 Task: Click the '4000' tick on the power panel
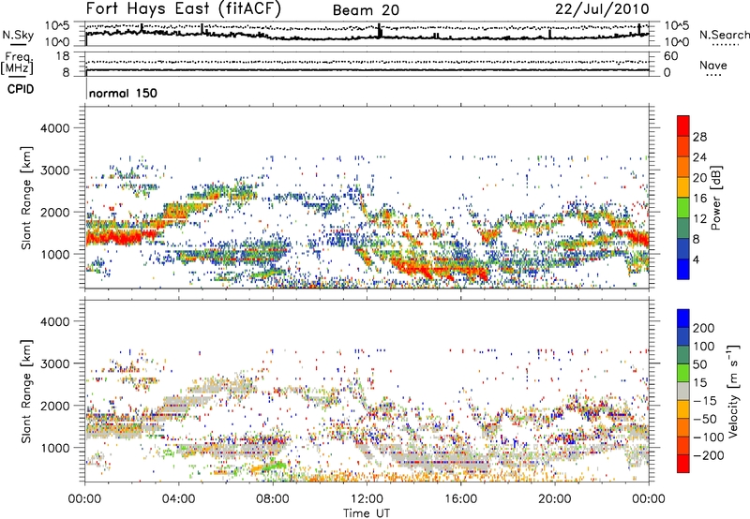click(x=54, y=128)
